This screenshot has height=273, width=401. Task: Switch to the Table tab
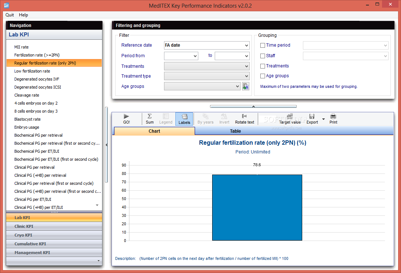click(x=235, y=131)
